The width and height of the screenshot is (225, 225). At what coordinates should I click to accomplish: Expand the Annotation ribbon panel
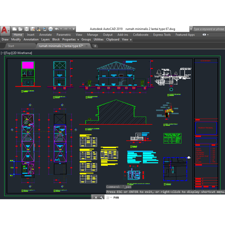[31, 39]
